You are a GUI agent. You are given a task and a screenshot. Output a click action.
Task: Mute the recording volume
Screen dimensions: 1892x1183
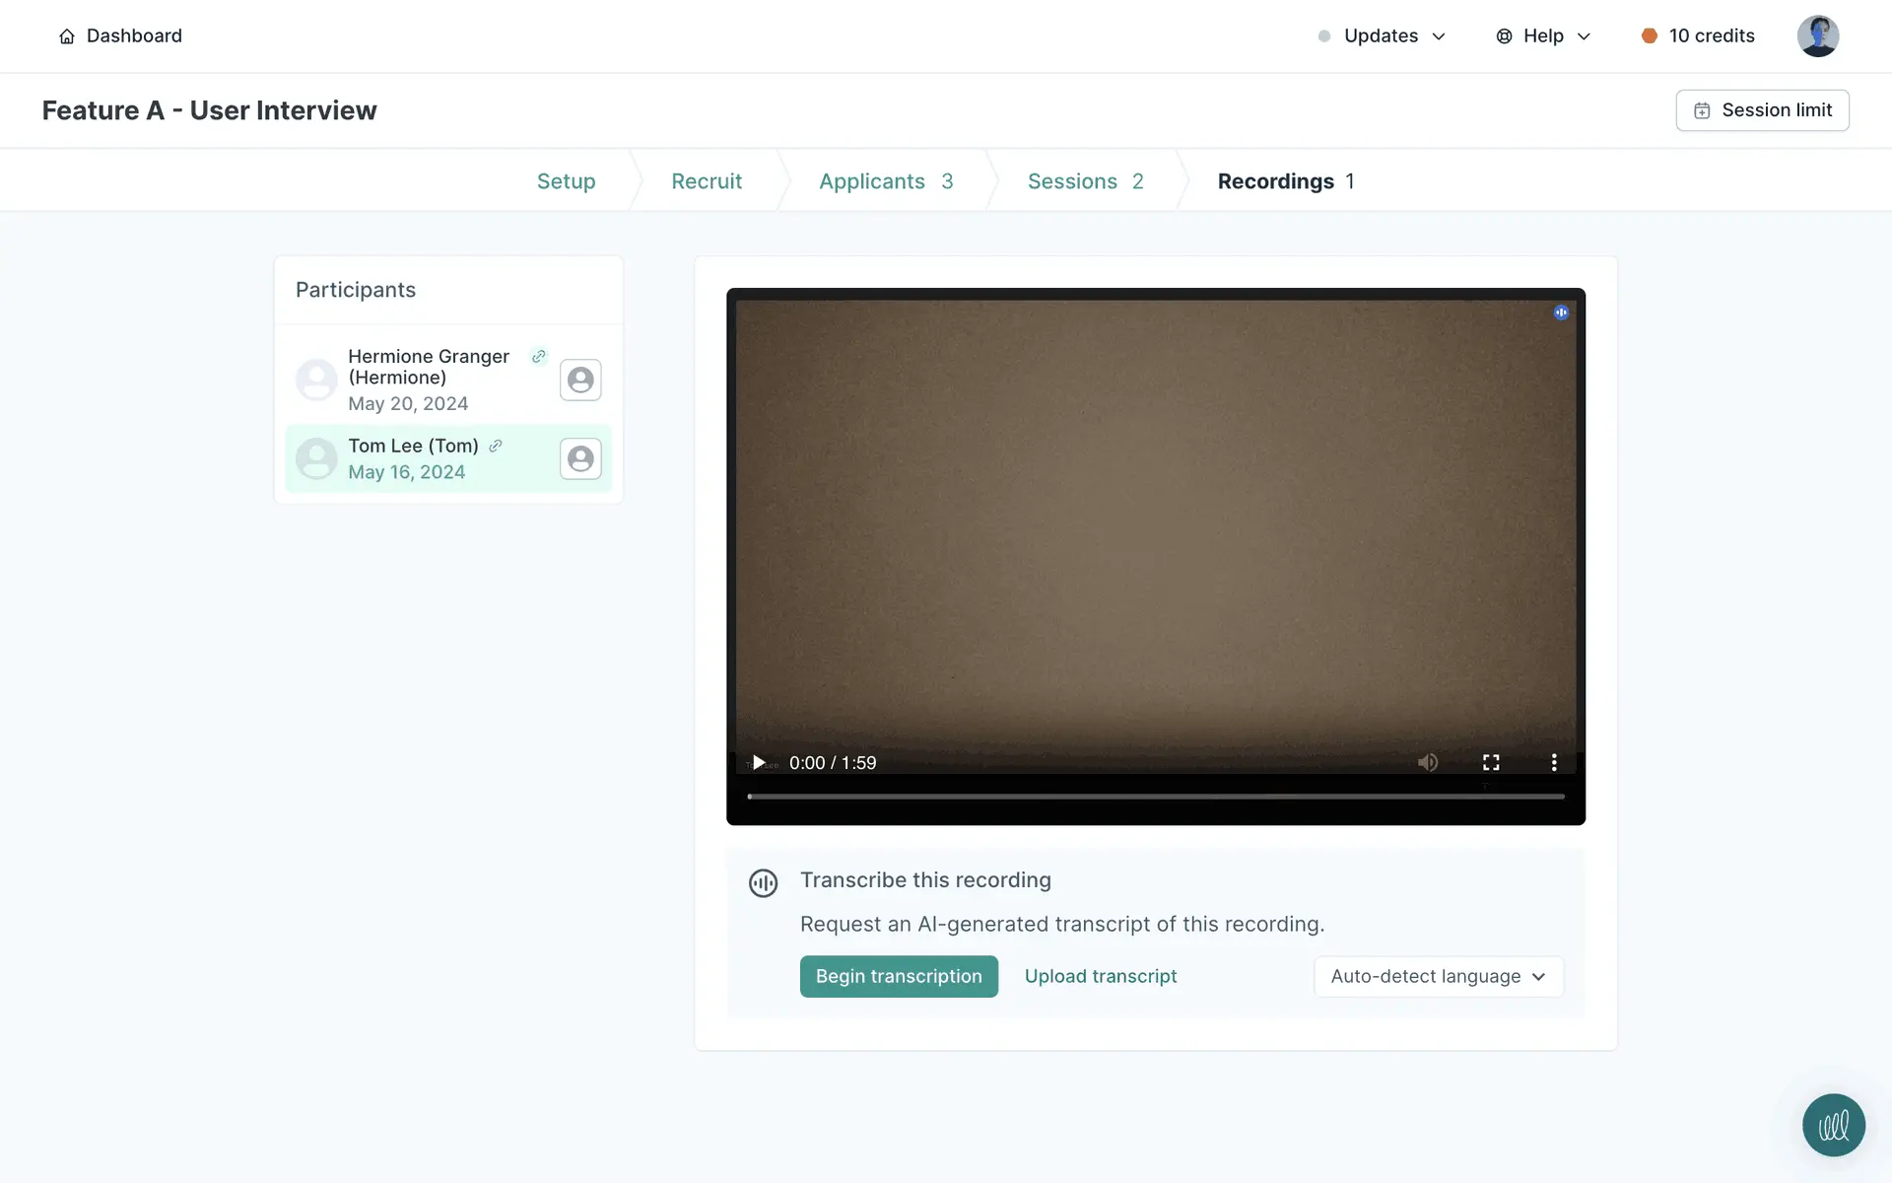tap(1427, 762)
